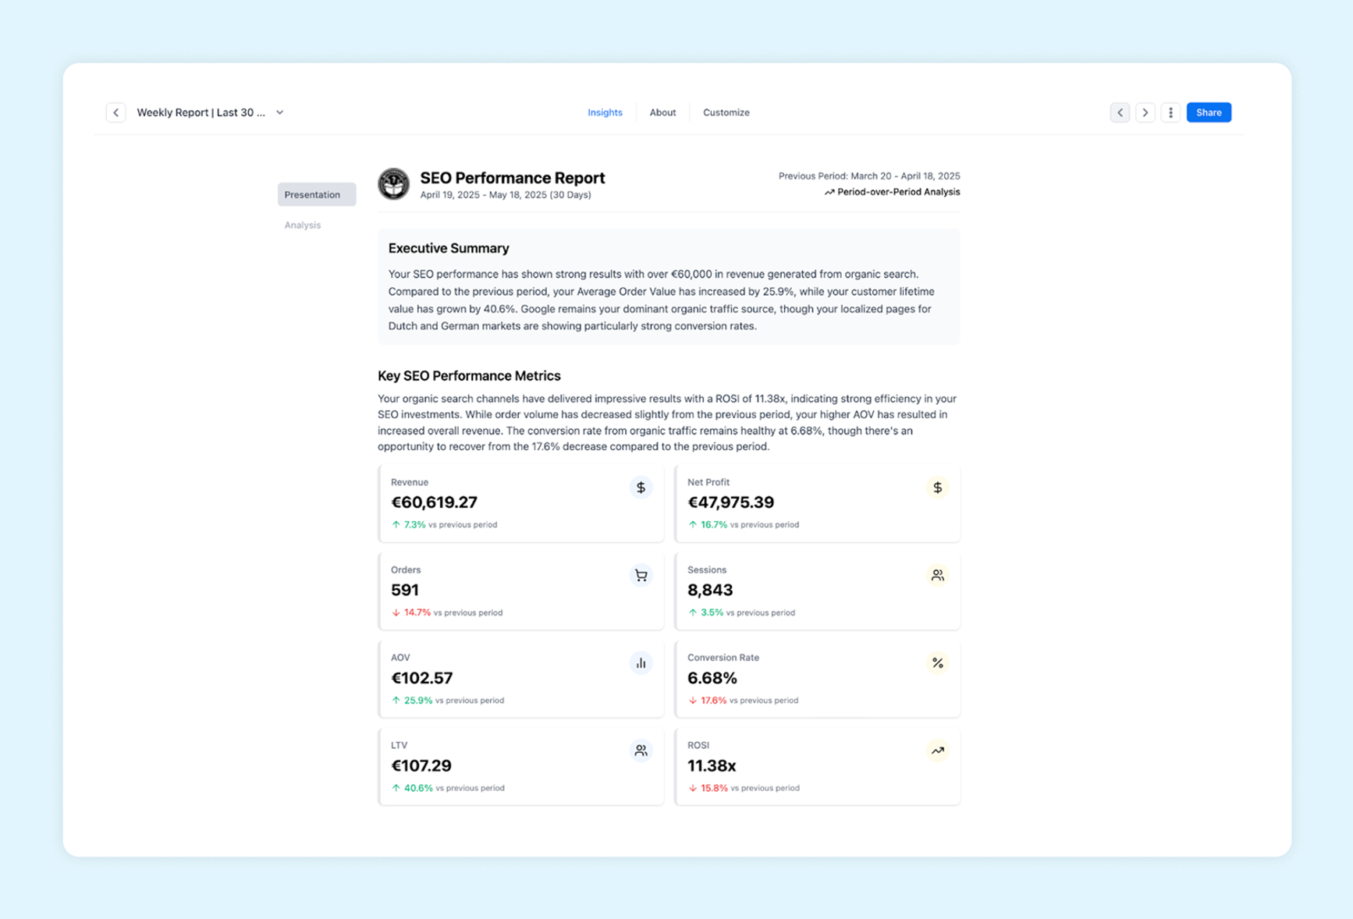Click the Revenue card dollar icon
The image size is (1353, 919).
point(641,488)
